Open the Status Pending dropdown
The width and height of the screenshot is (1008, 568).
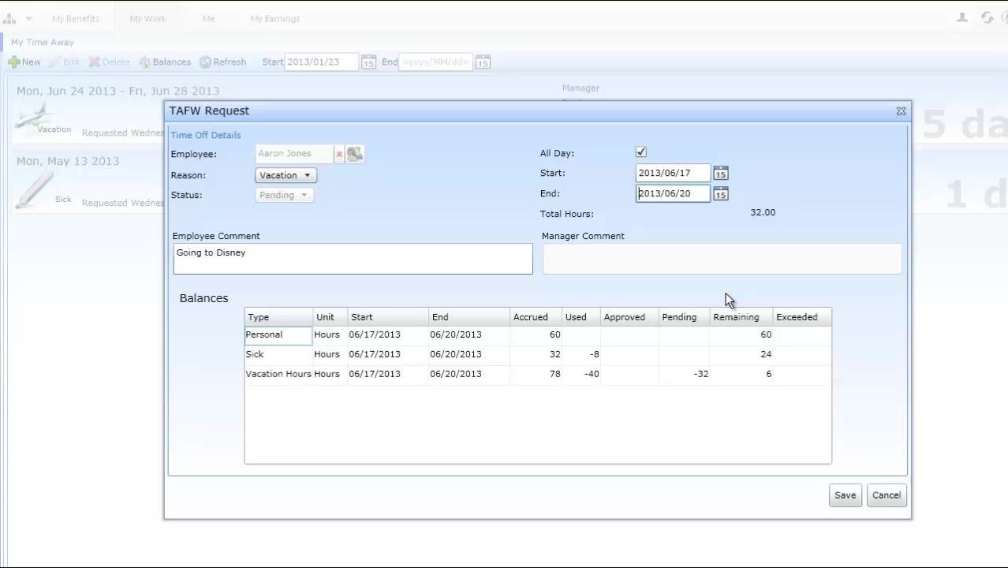click(284, 195)
